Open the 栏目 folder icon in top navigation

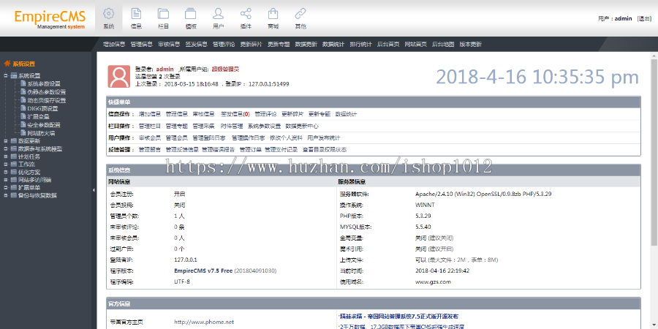(x=163, y=13)
